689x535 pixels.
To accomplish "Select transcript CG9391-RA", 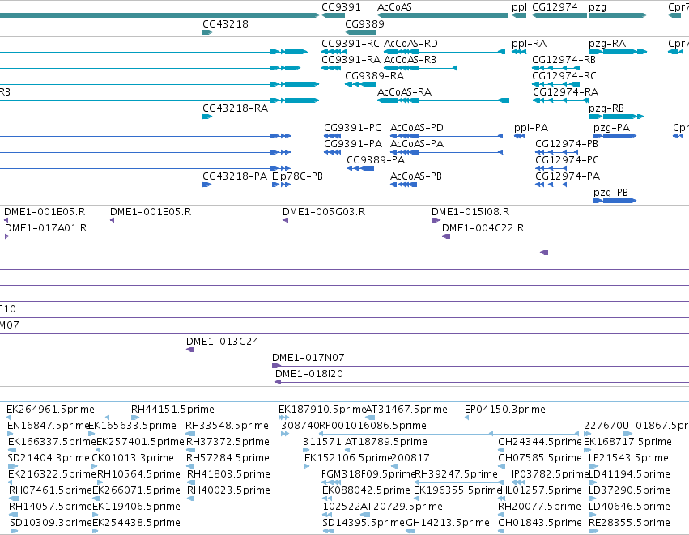I will [351, 60].
